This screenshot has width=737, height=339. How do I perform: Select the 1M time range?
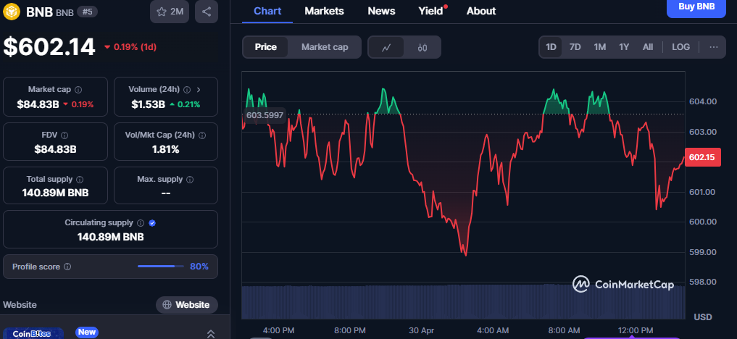600,47
